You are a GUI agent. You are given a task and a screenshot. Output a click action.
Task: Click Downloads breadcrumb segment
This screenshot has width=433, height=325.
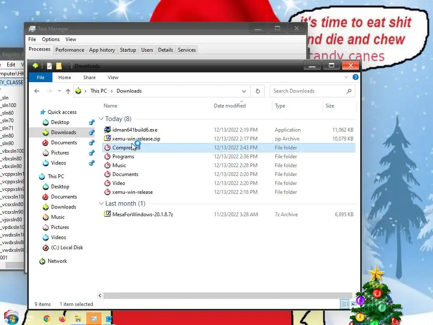pos(129,91)
